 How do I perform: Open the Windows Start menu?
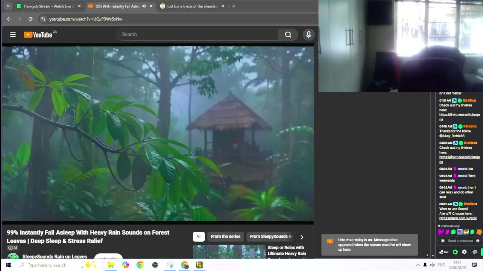(8, 265)
